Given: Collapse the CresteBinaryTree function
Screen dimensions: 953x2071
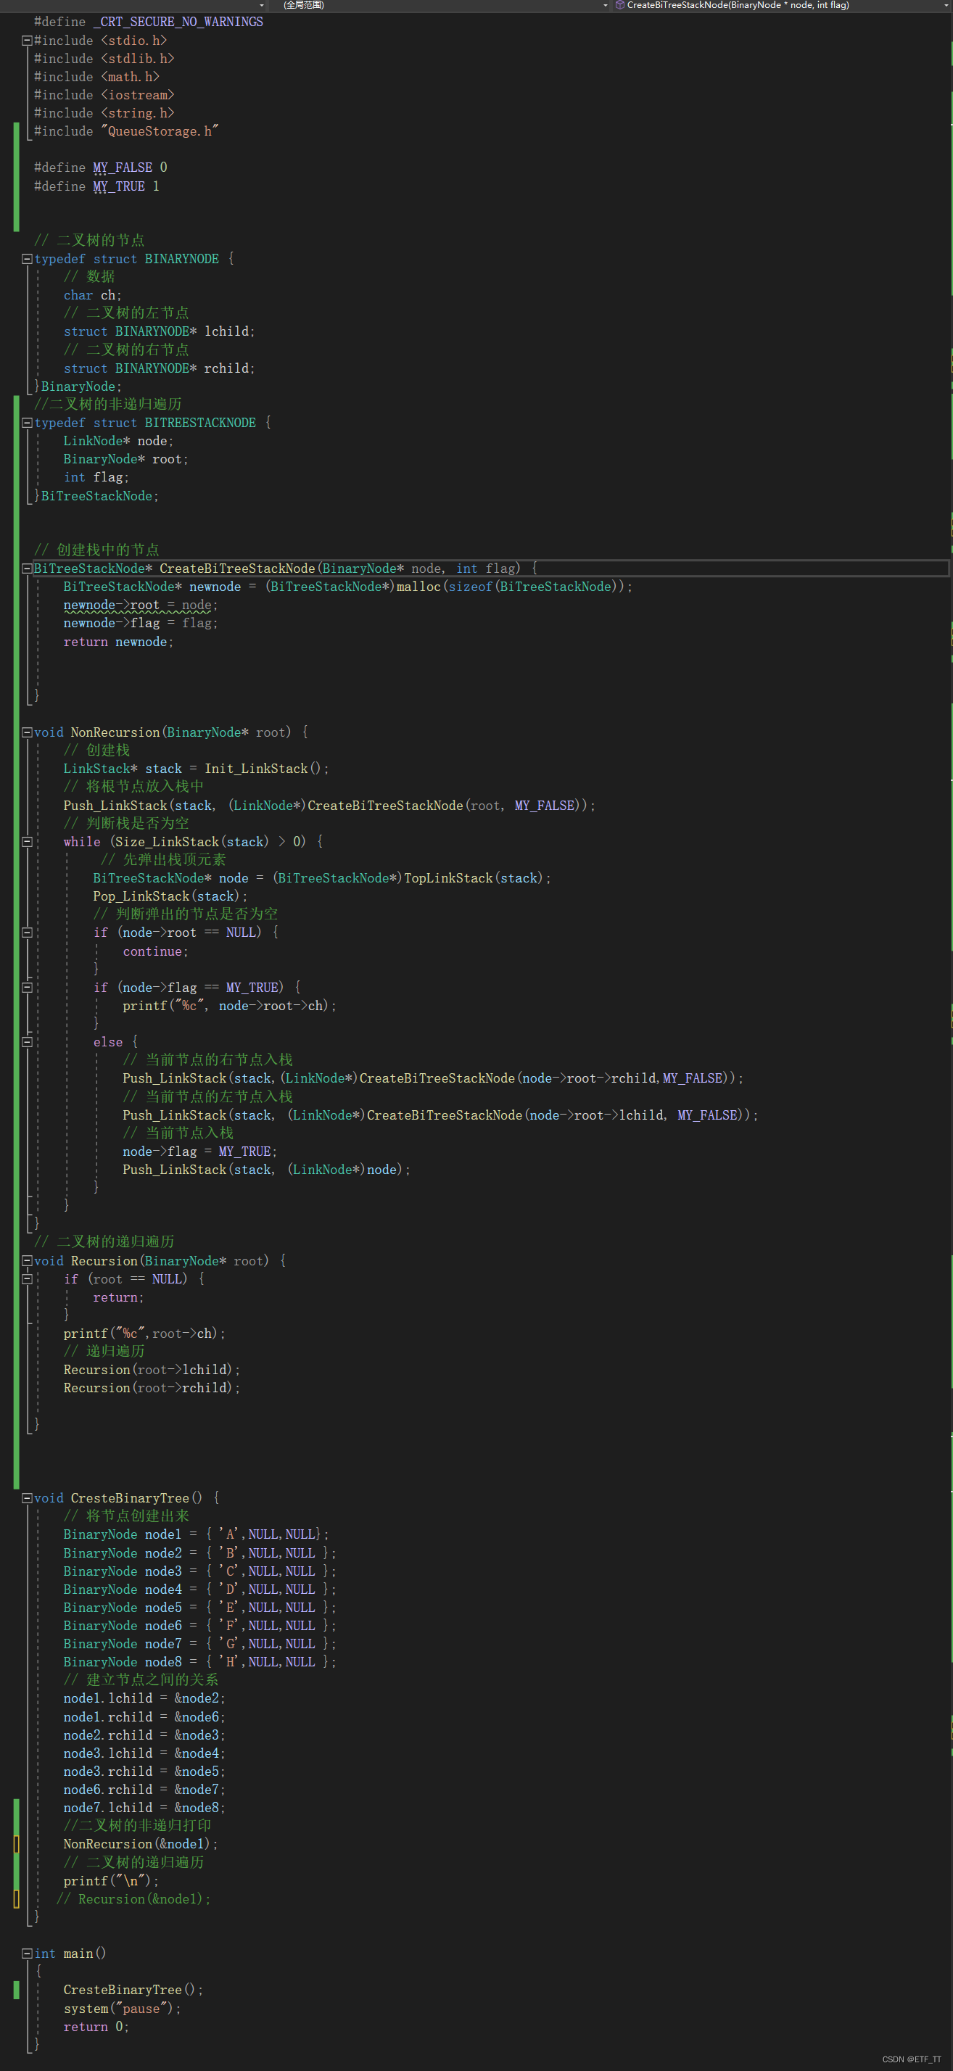Looking at the screenshot, I should pyautogui.click(x=27, y=1498).
